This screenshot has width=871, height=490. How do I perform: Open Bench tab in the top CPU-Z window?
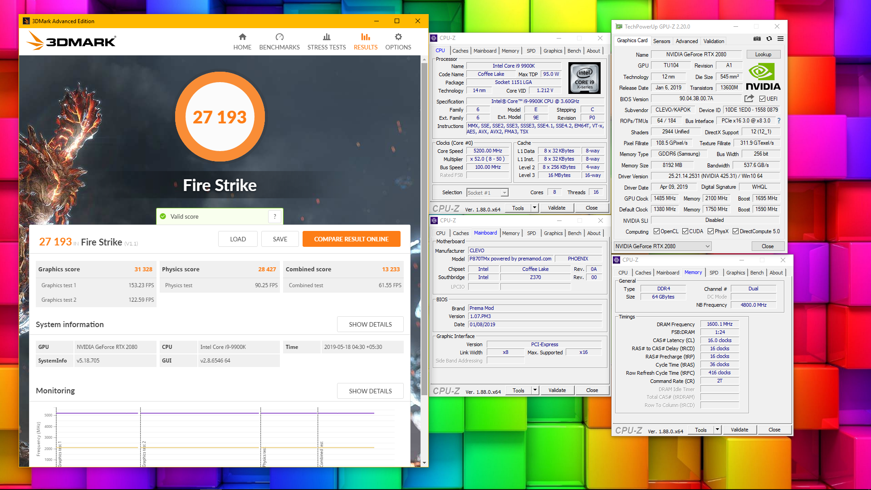pyautogui.click(x=574, y=51)
